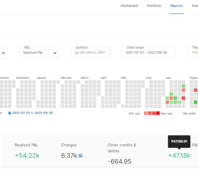The width and height of the screenshot is (198, 169).
Task: Click the ₹47,188.91 tooltip
Action: (179, 141)
